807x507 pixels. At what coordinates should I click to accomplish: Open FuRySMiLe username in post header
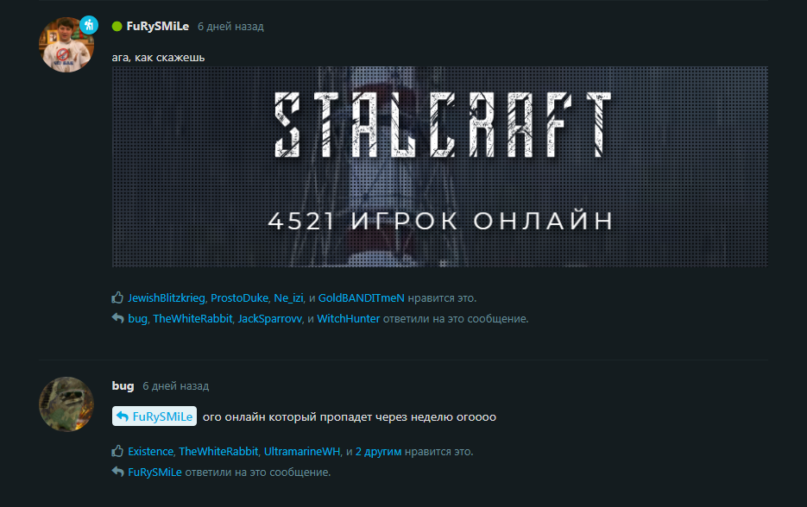point(157,26)
